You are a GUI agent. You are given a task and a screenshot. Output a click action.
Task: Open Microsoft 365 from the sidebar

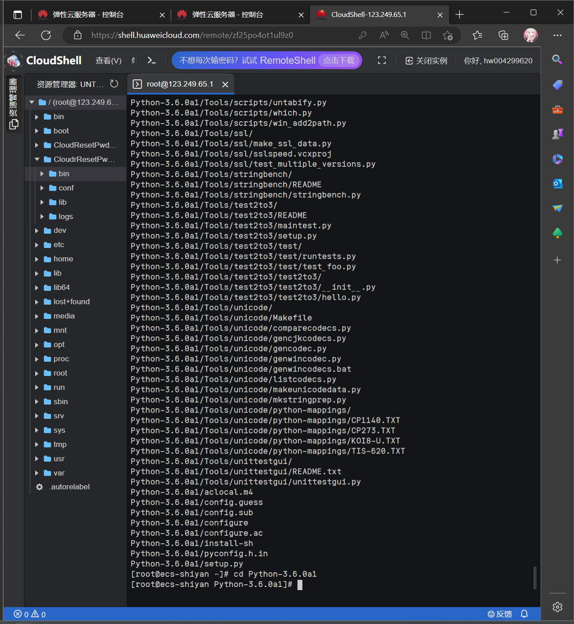click(x=557, y=159)
